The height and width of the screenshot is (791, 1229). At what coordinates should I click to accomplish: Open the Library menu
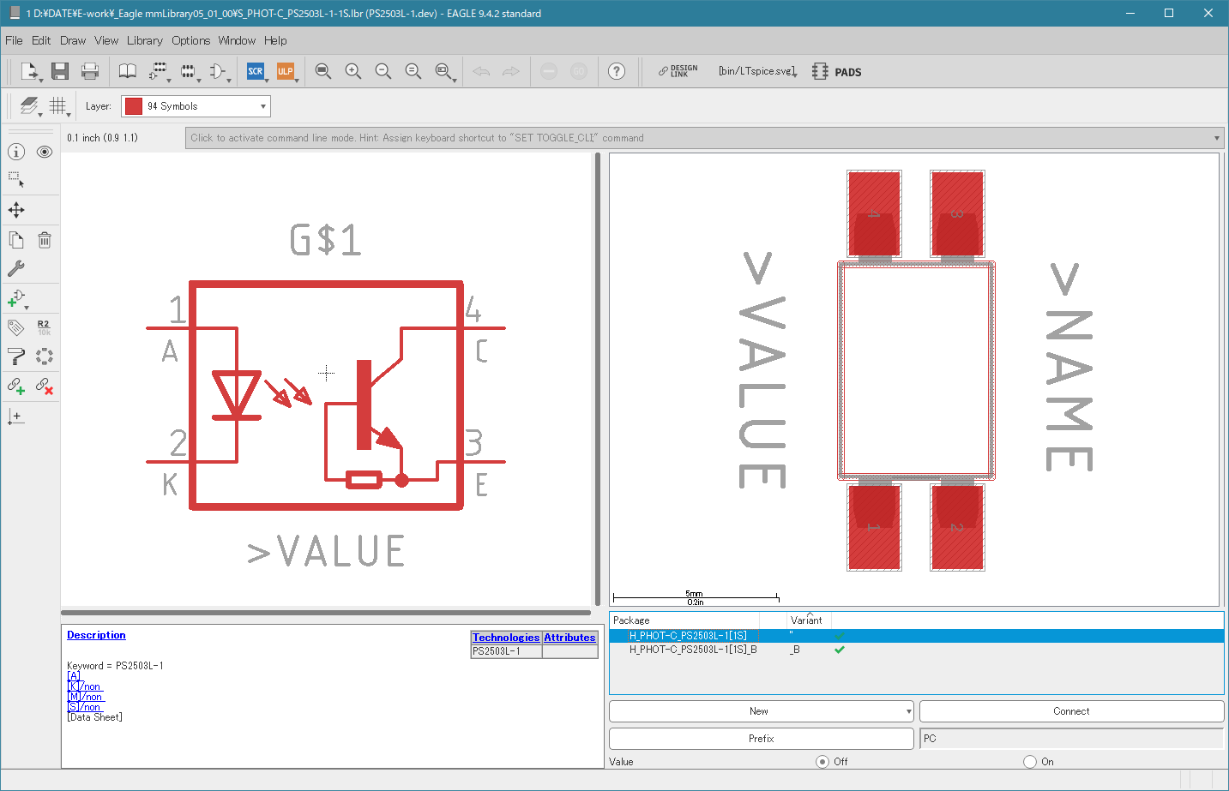tap(144, 40)
